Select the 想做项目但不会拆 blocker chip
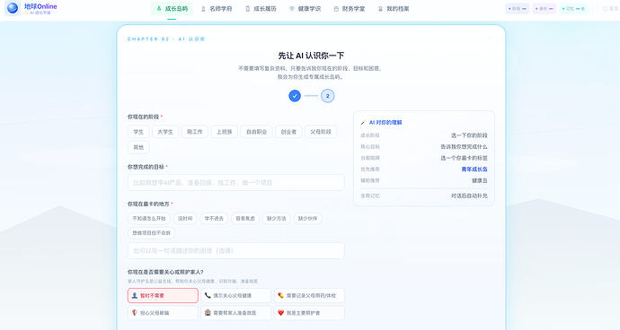 coord(152,233)
